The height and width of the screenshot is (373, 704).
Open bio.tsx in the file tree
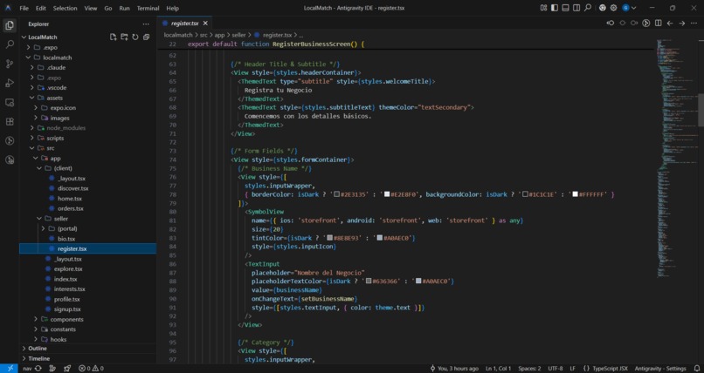(x=66, y=239)
